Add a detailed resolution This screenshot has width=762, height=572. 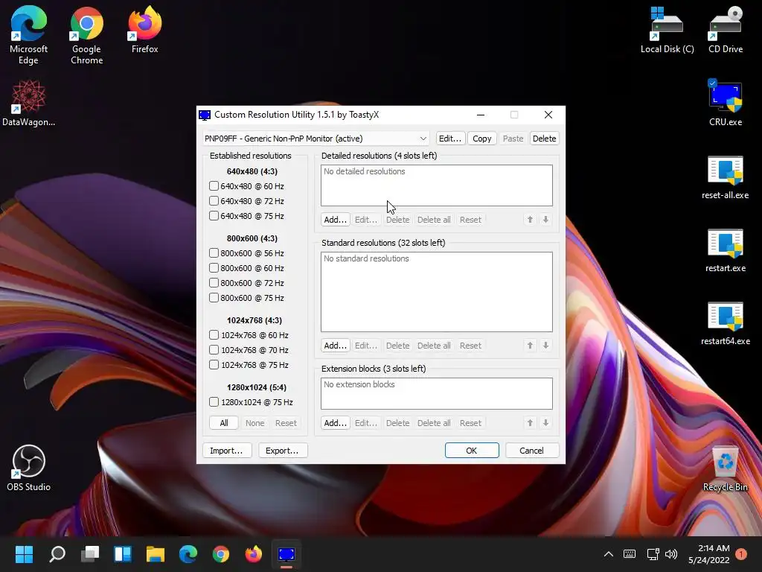(x=336, y=220)
